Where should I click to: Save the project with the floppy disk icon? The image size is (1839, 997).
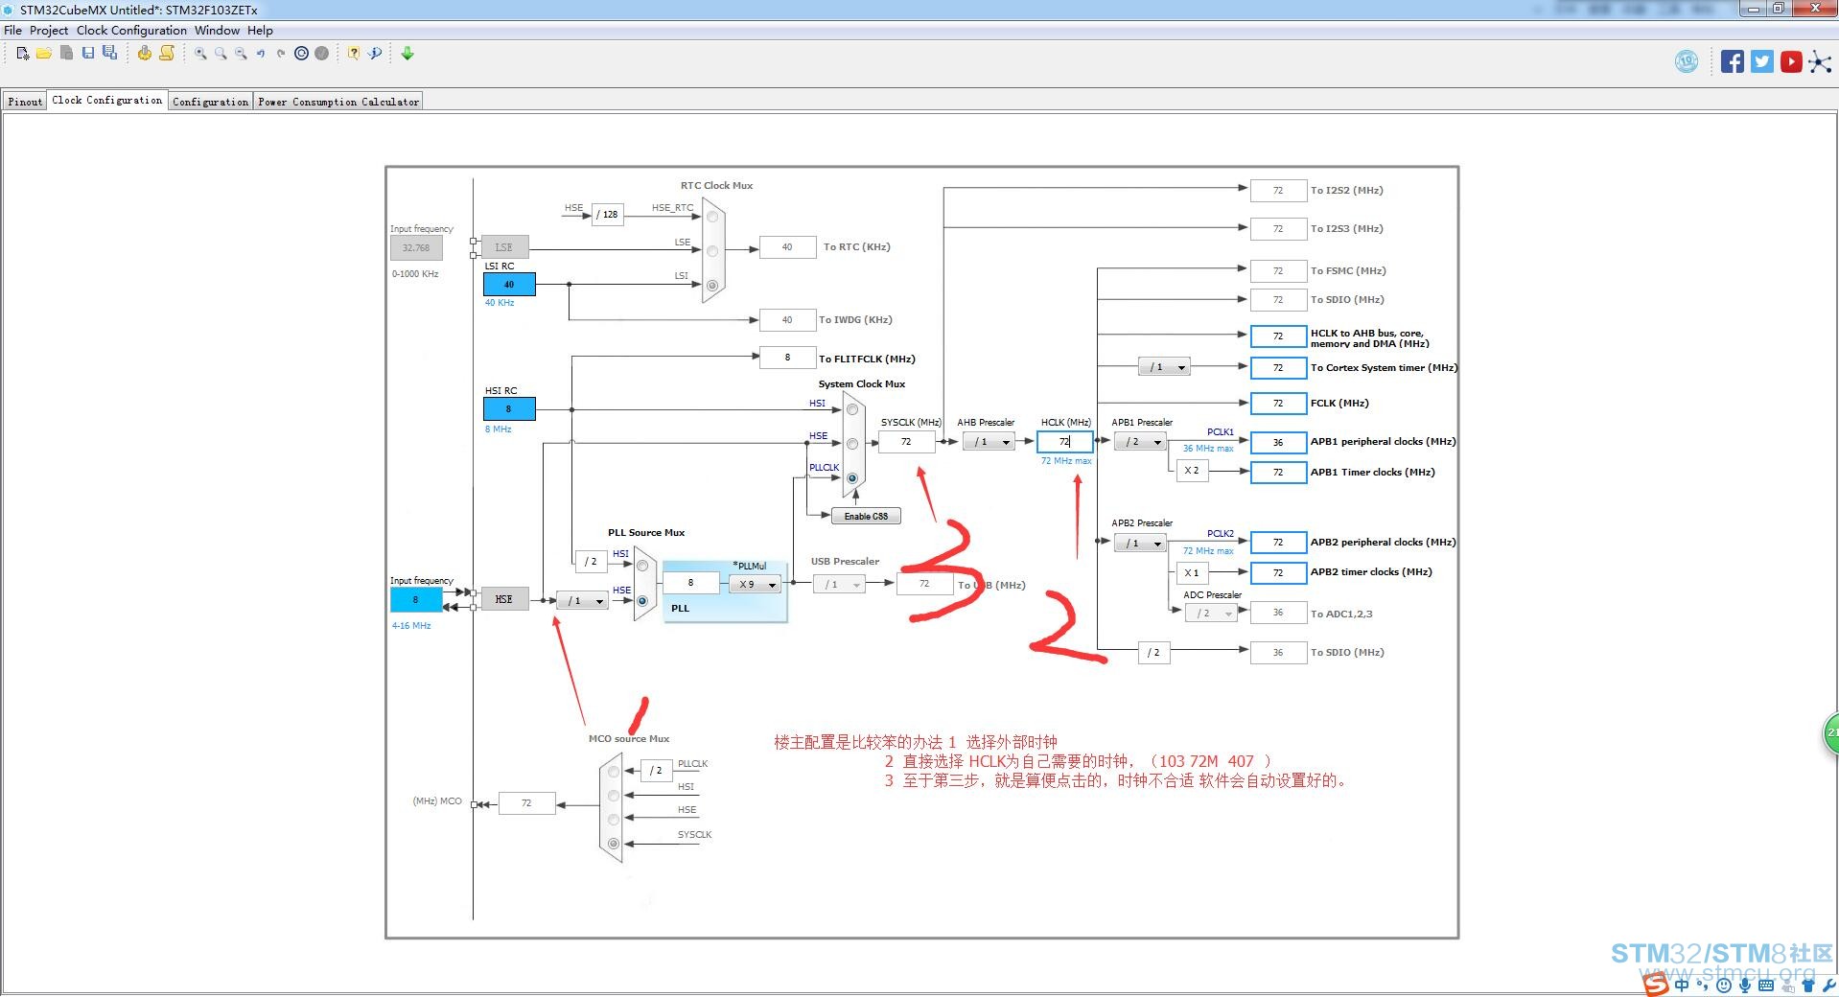[88, 54]
